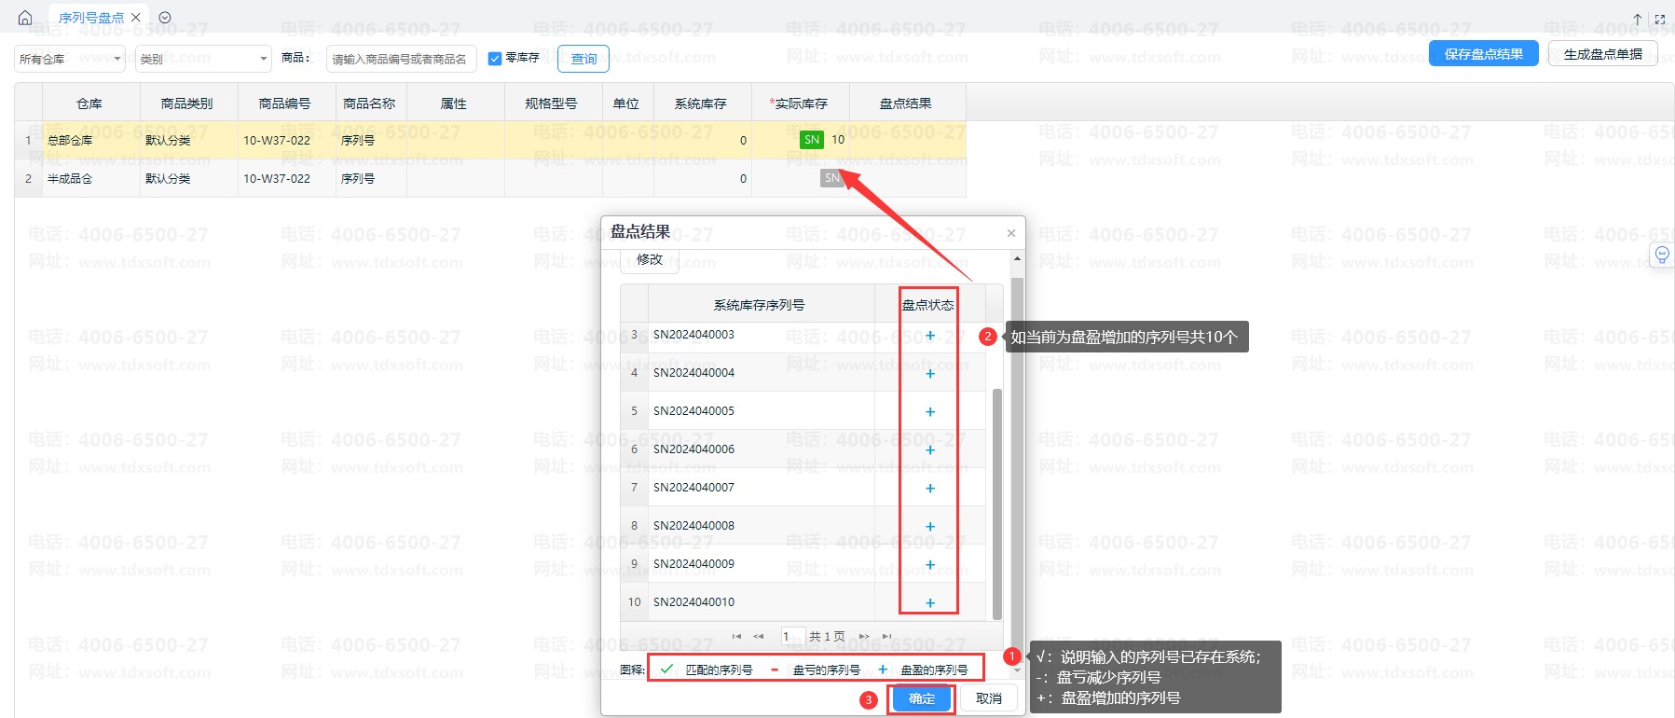1675x718 pixels.
Task: Open the 类别 category dropdown
Action: click(203, 59)
